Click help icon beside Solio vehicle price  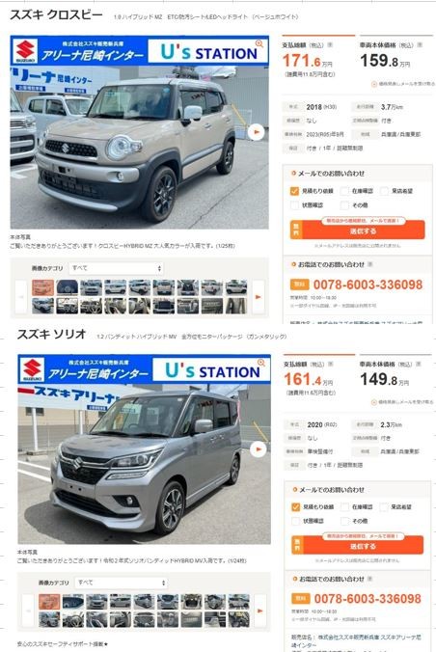tap(418, 364)
